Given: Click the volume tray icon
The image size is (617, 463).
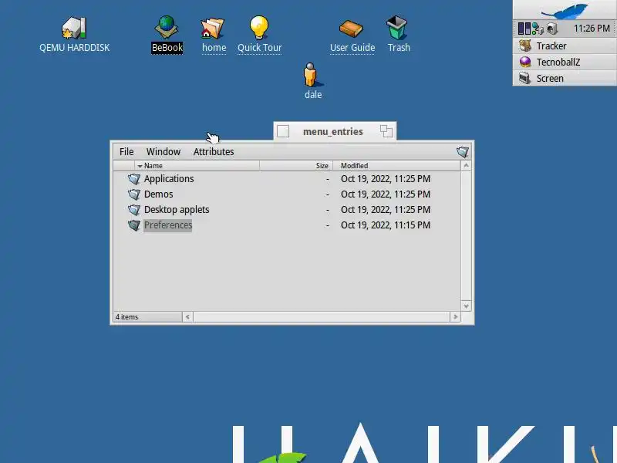Looking at the screenshot, I should (552, 29).
